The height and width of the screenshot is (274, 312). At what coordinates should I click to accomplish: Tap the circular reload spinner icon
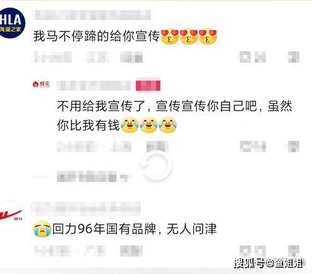(156, 166)
